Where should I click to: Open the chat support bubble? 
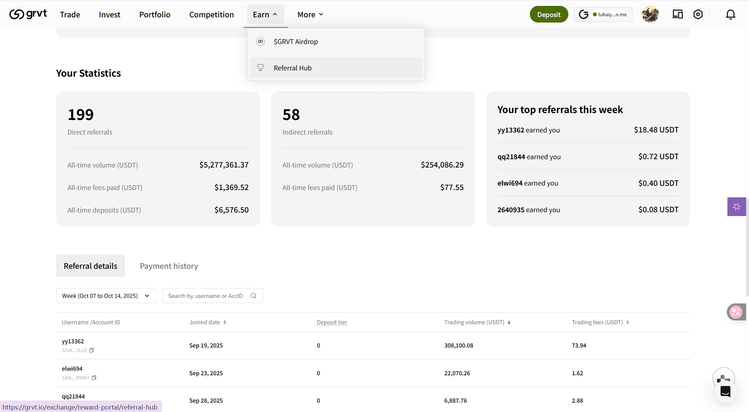pos(725,391)
